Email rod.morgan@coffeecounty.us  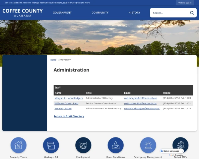(x=141, y=98)
